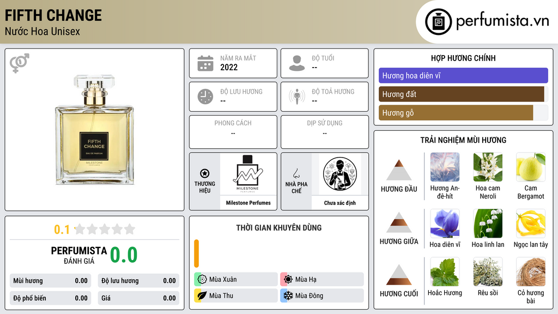Click the Milestone Perfumes brand logo
The height and width of the screenshot is (314, 558).
248,174
